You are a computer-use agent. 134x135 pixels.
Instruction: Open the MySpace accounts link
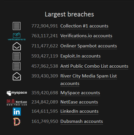point(80,93)
